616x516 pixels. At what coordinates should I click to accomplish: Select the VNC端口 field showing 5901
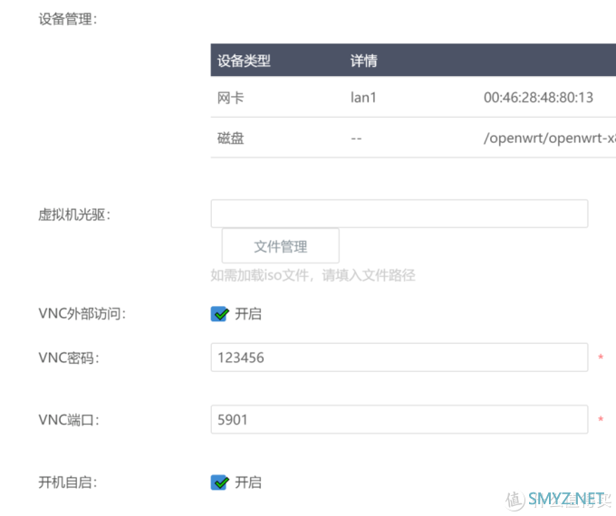[x=399, y=420]
